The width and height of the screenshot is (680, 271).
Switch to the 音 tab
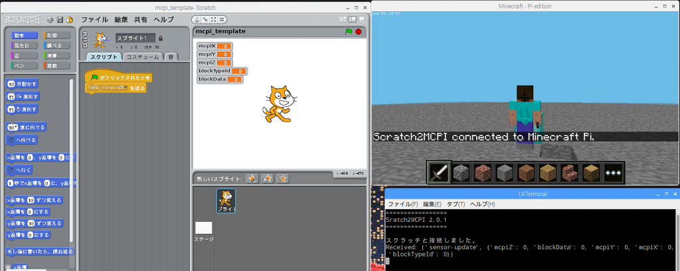(x=171, y=57)
